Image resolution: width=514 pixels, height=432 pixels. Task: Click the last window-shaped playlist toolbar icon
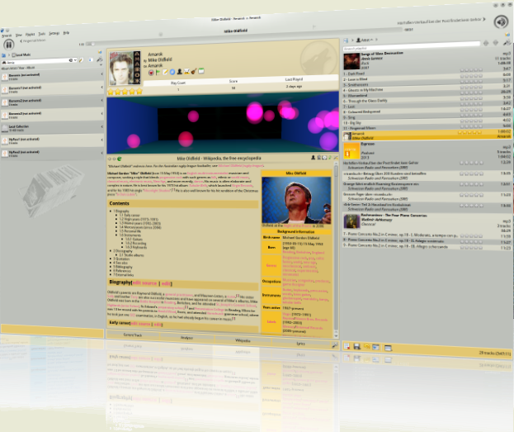(x=388, y=348)
